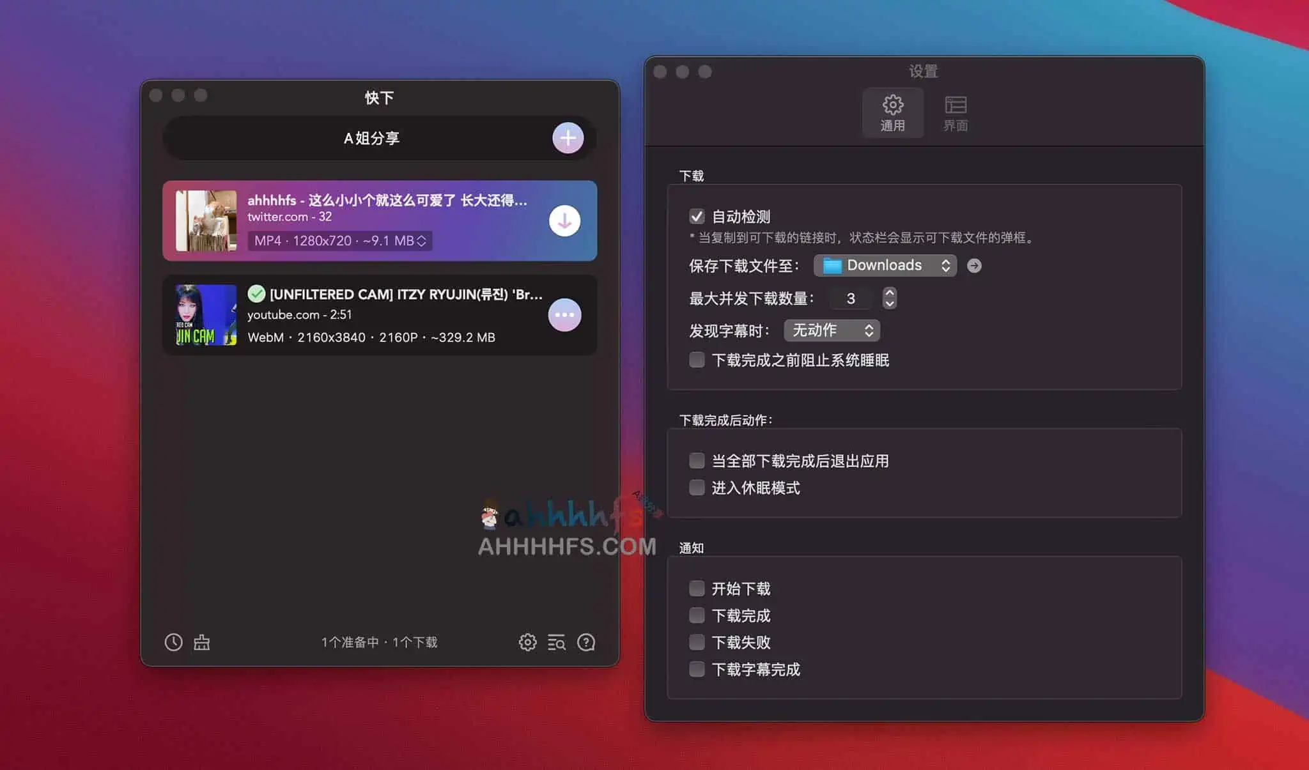Viewport: 1309px width, 770px height.
Task: Select the 通用 settings tab
Action: click(893, 112)
